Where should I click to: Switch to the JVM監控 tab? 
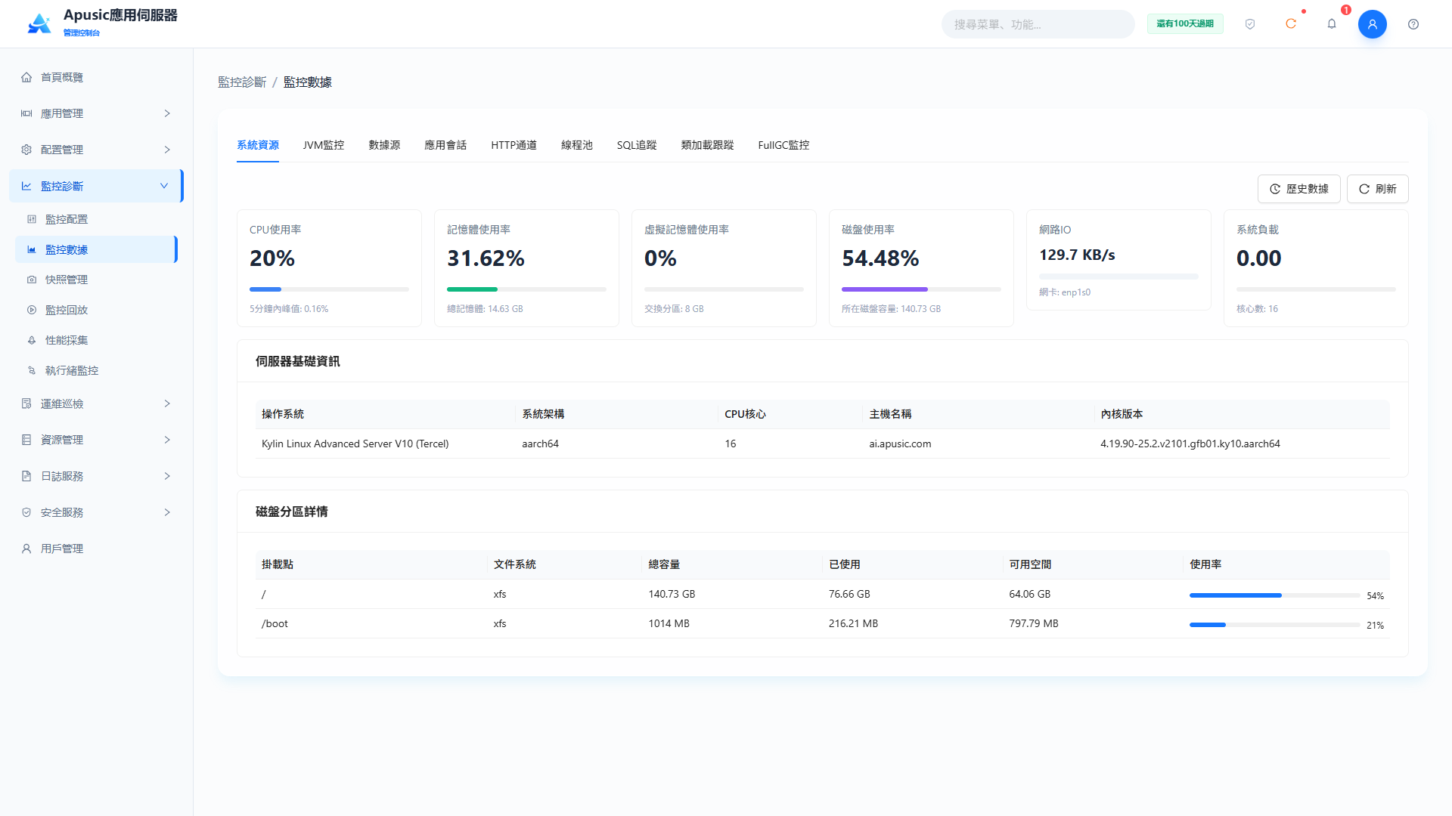(x=324, y=145)
